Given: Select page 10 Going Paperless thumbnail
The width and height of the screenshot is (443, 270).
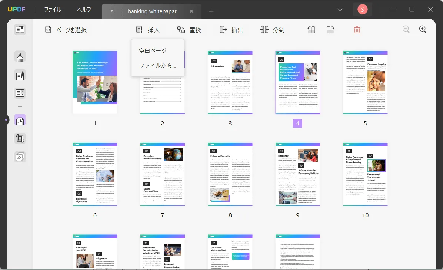Looking at the screenshot, I should tap(365, 174).
